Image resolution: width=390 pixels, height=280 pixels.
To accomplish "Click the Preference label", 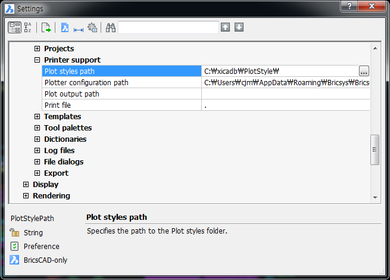I will 42,246.
